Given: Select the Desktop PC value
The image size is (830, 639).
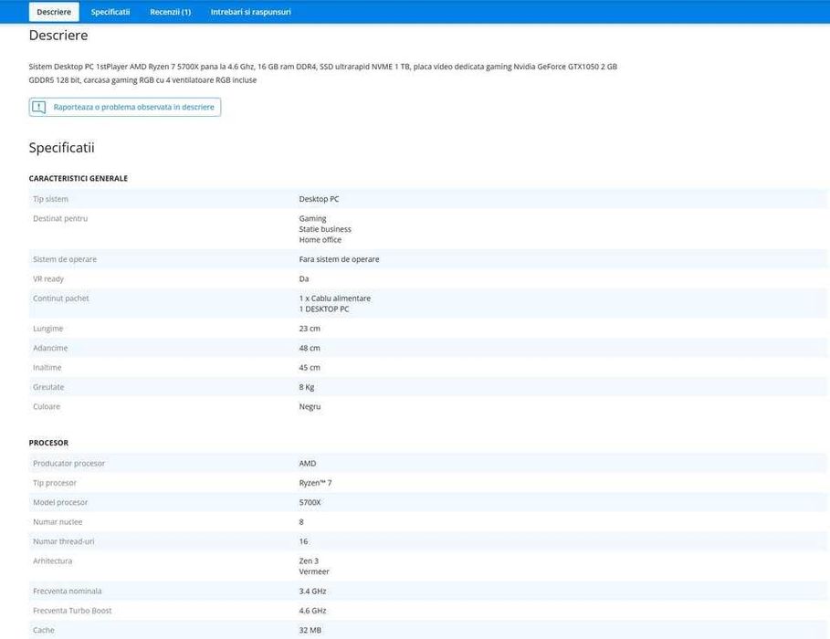Looking at the screenshot, I should (x=319, y=199).
